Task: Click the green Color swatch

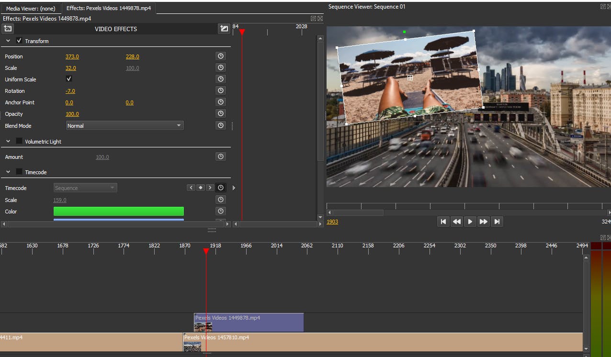Action: 118,211
